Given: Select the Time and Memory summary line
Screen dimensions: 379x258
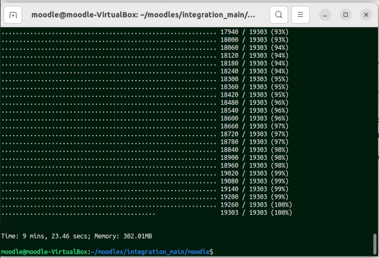Looking at the screenshot, I should (x=77, y=236).
